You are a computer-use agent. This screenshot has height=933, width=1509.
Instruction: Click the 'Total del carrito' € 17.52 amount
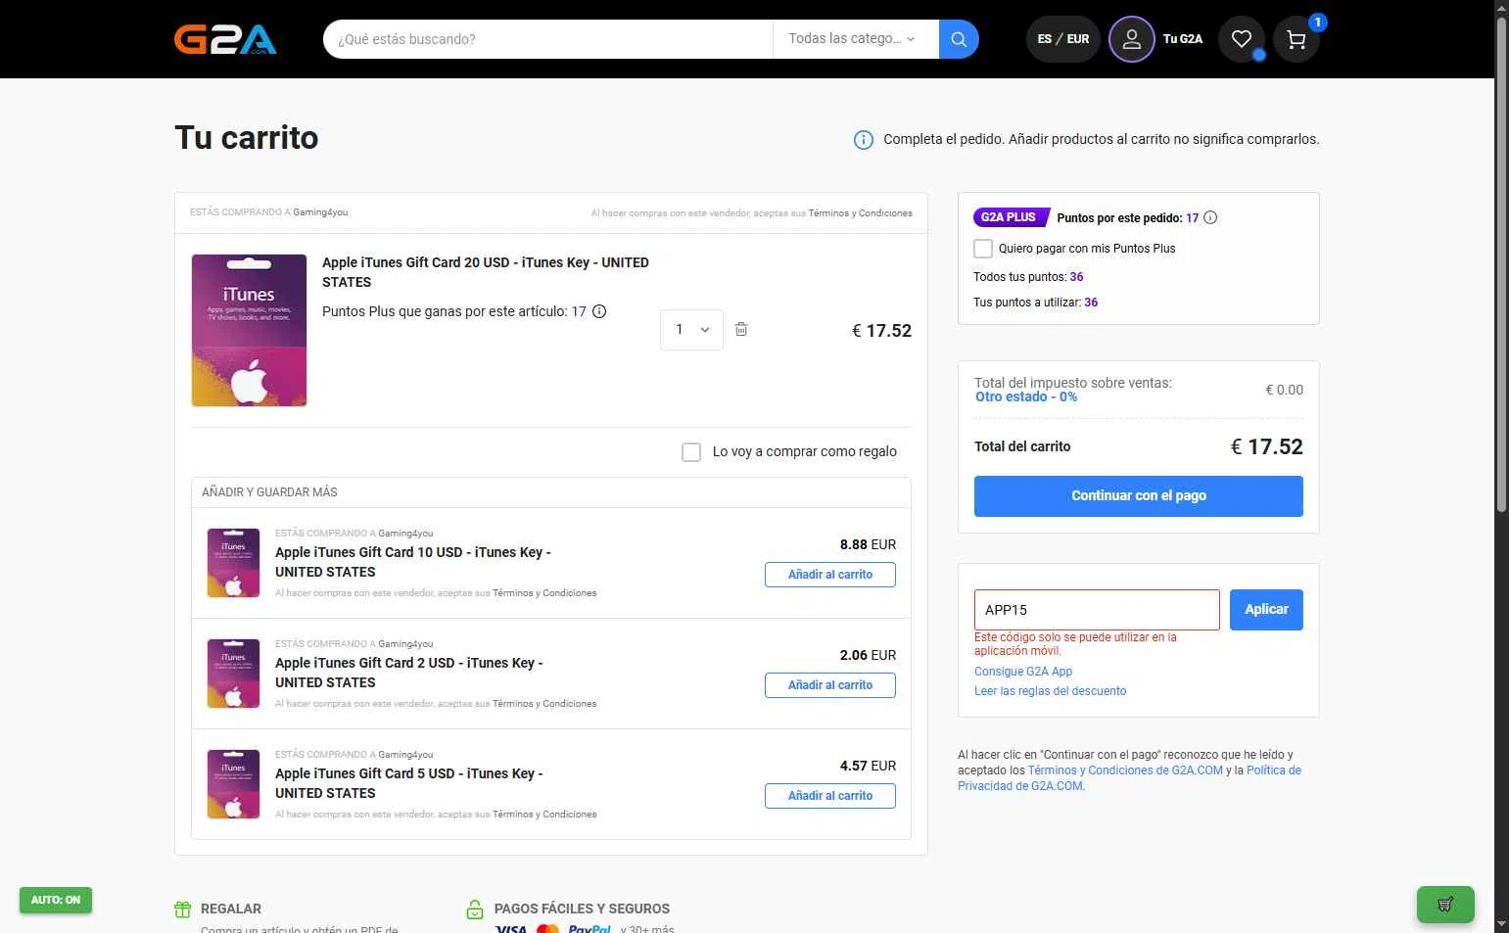[1266, 447]
